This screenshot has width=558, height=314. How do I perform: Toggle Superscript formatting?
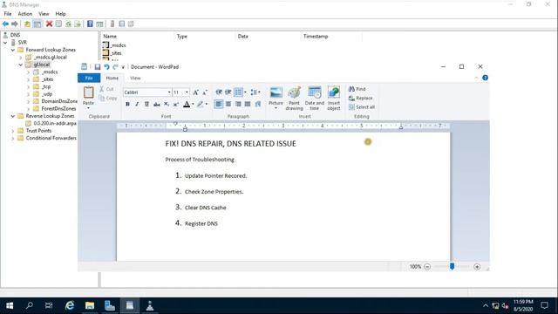[x=176, y=105]
